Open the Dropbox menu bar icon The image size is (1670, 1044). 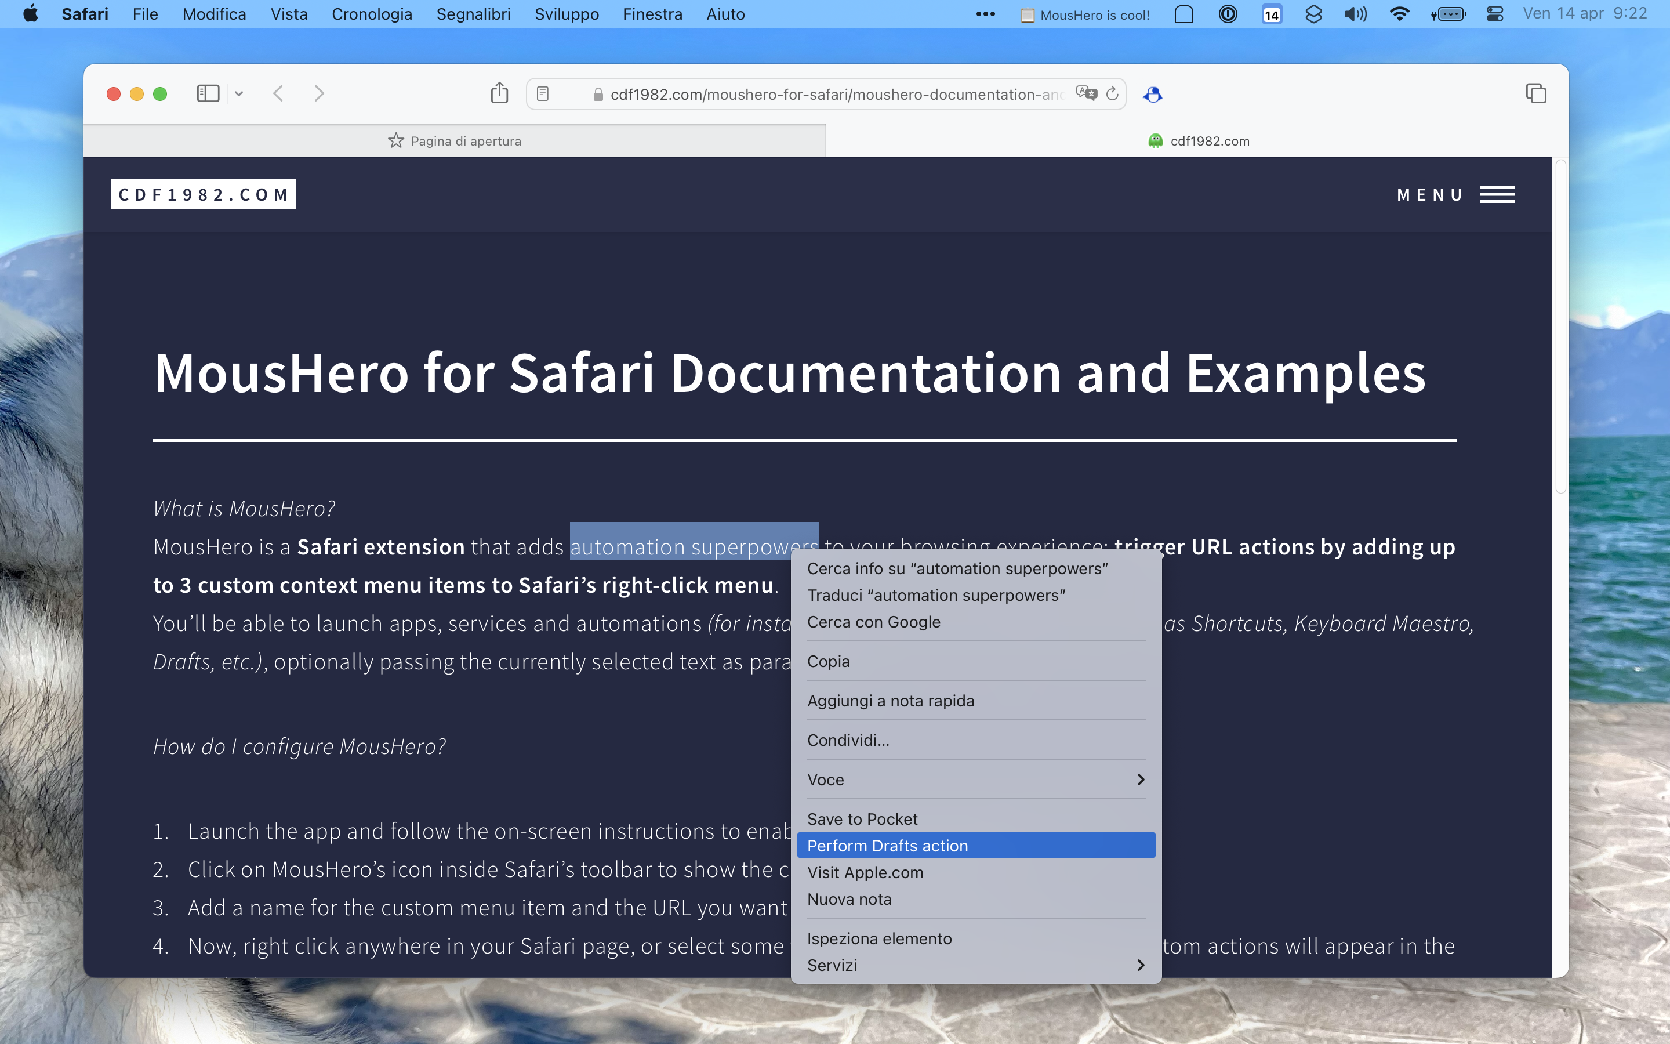(1313, 14)
